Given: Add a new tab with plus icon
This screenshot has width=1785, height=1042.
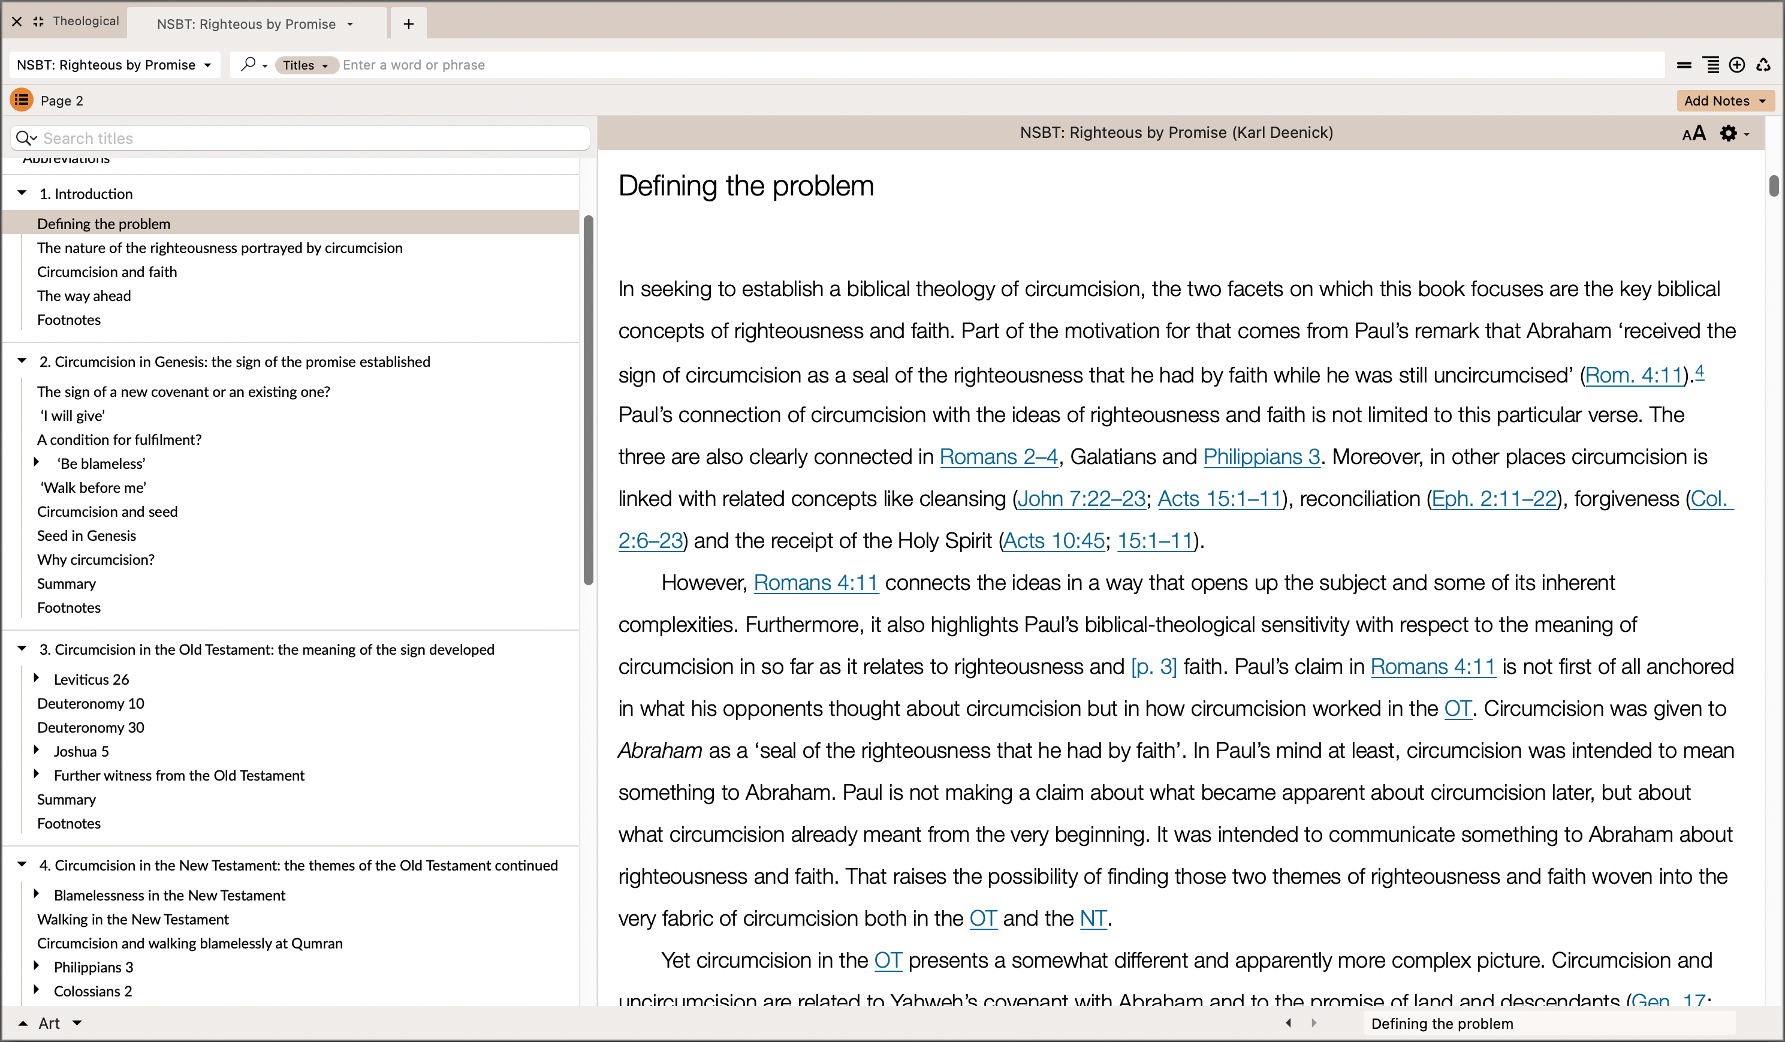Looking at the screenshot, I should tap(409, 24).
